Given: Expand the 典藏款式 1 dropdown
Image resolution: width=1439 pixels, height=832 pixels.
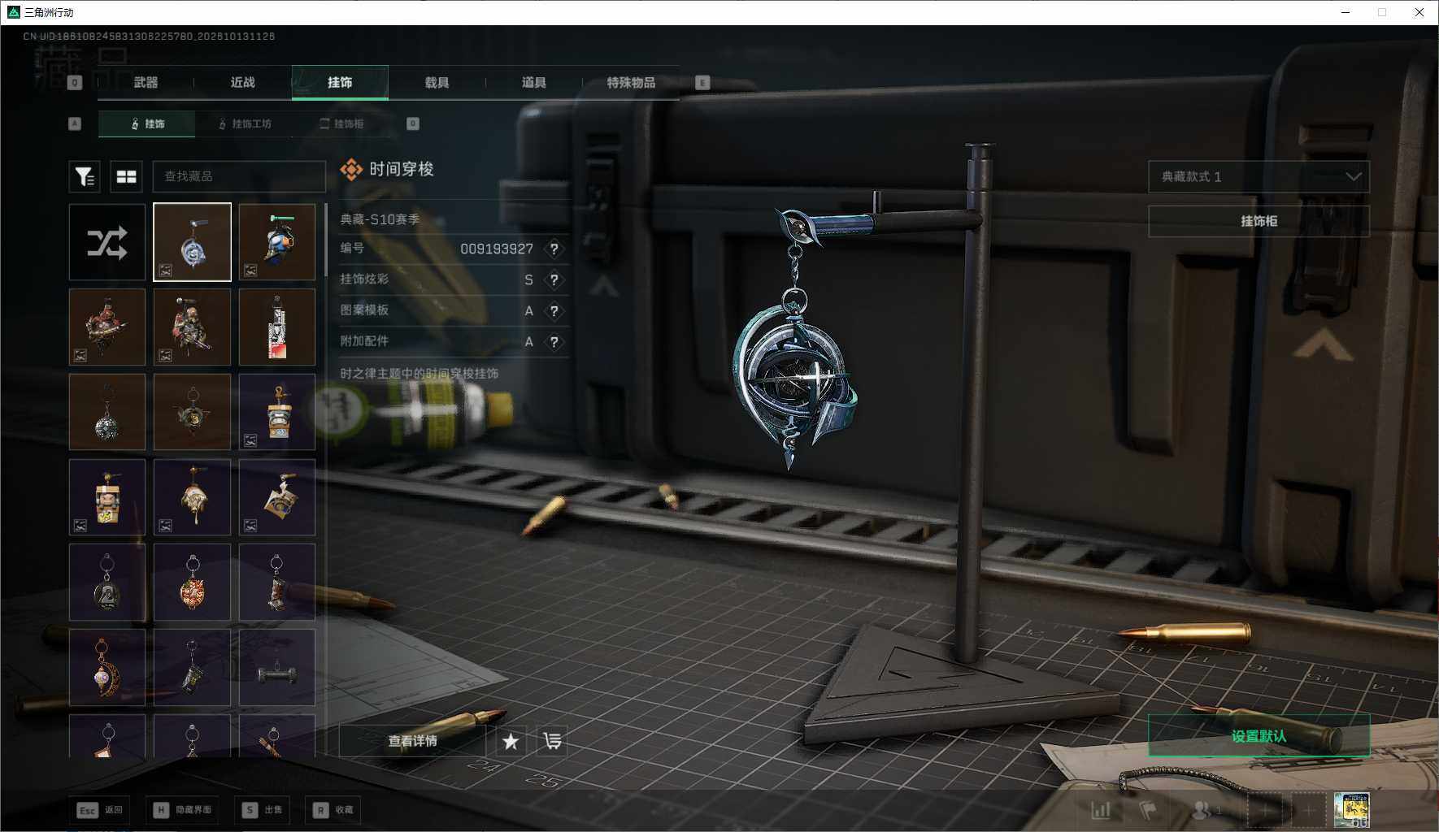Looking at the screenshot, I should 1259,176.
